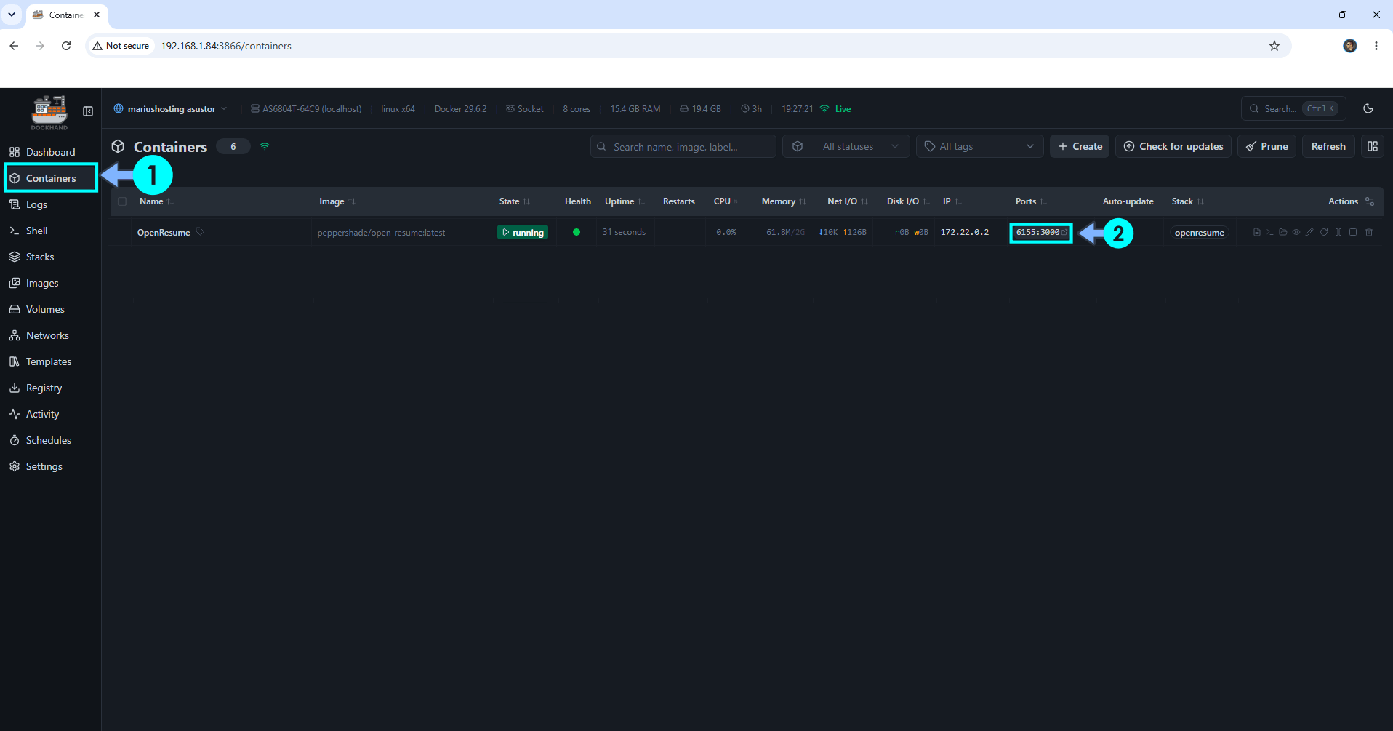Open the browser menu with three dots
1393x731 pixels.
[x=1376, y=46]
